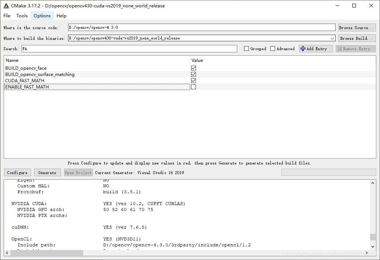Viewport: 380px width, 260px height.
Task: Expand the build binaries path dropdown
Action: (x=332, y=38)
